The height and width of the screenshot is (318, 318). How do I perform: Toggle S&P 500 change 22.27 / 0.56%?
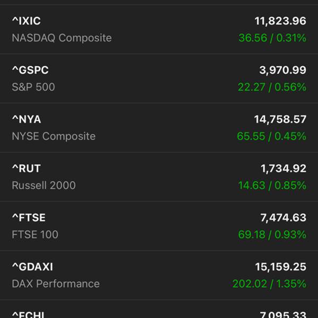[x=271, y=87]
